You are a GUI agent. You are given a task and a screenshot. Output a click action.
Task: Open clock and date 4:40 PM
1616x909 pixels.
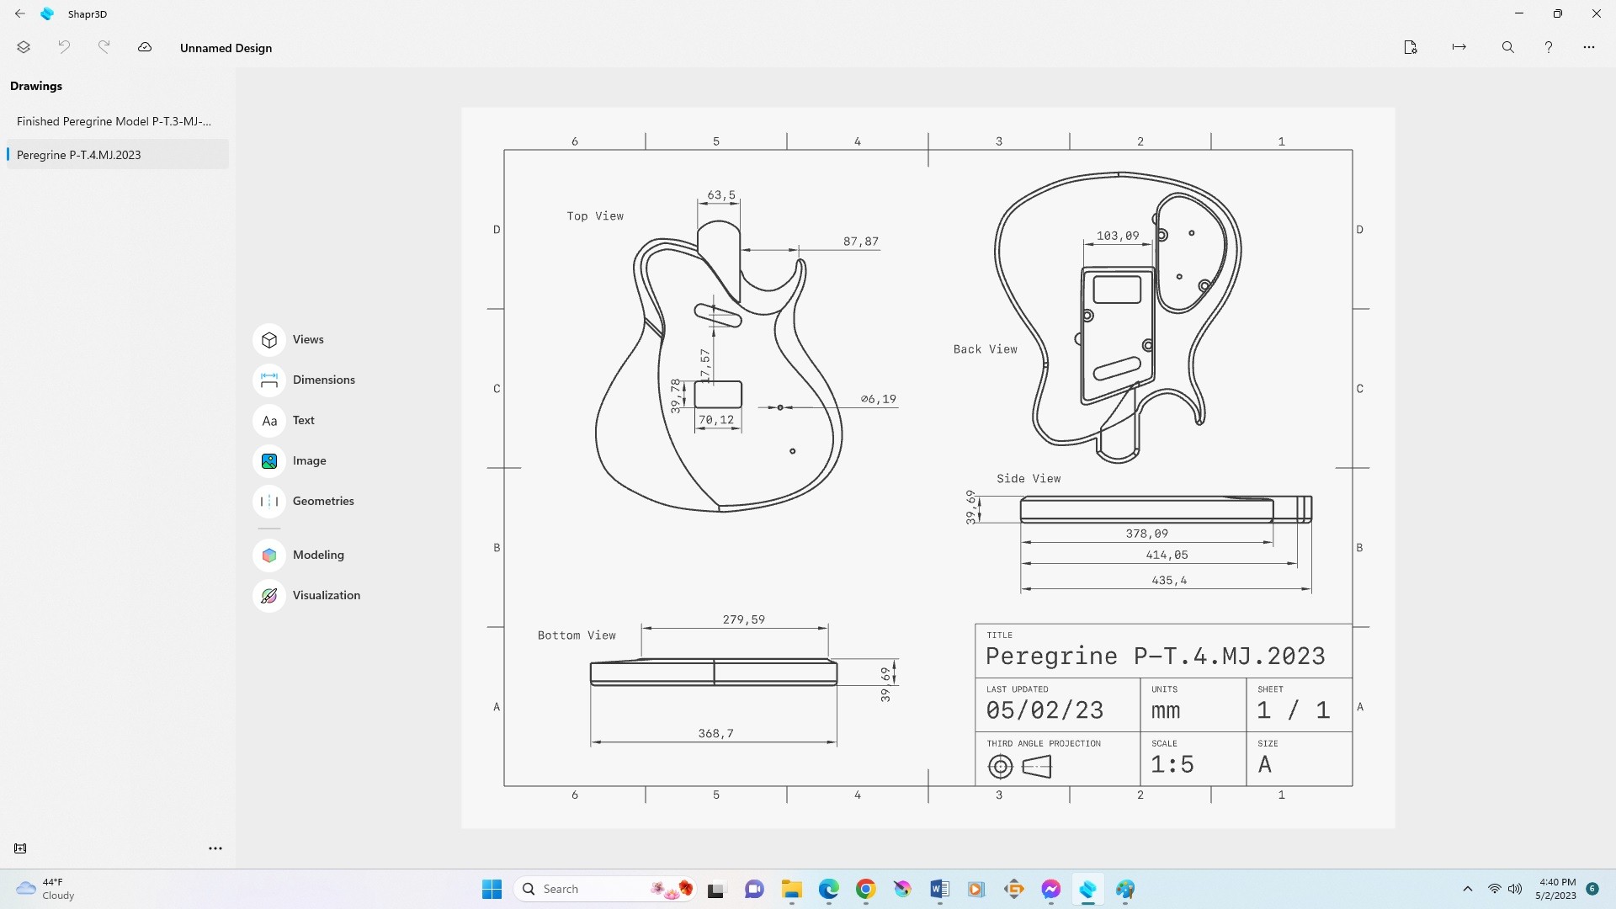1557,889
